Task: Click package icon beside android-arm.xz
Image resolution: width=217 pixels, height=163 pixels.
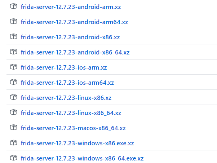Action: click(x=14, y=6)
